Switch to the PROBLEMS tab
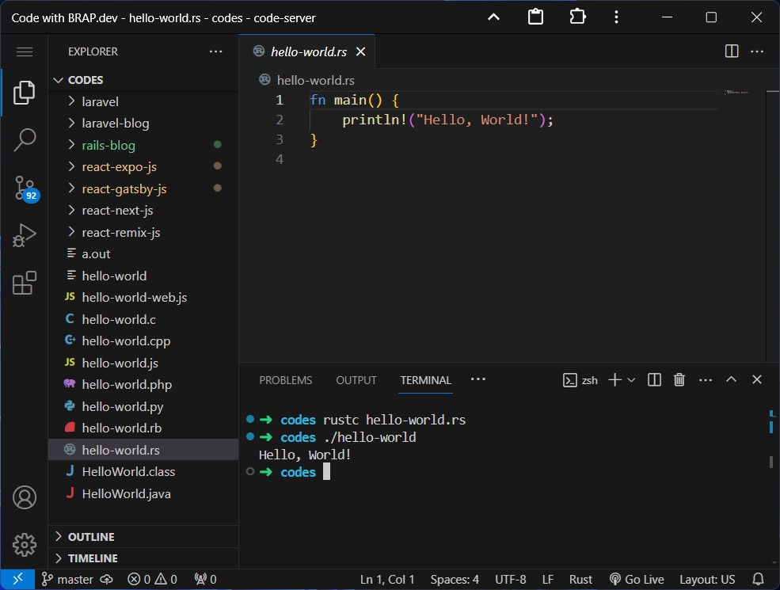The image size is (780, 590). 285,380
